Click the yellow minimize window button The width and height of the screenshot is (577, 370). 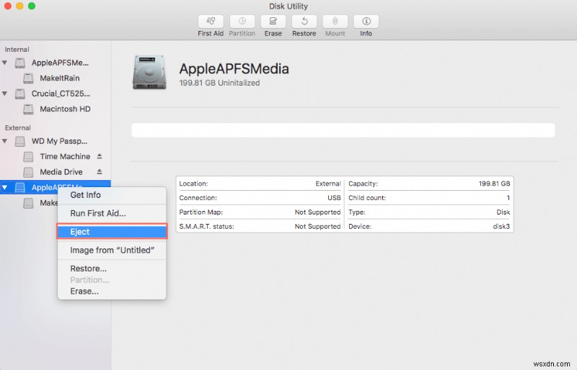click(x=19, y=6)
